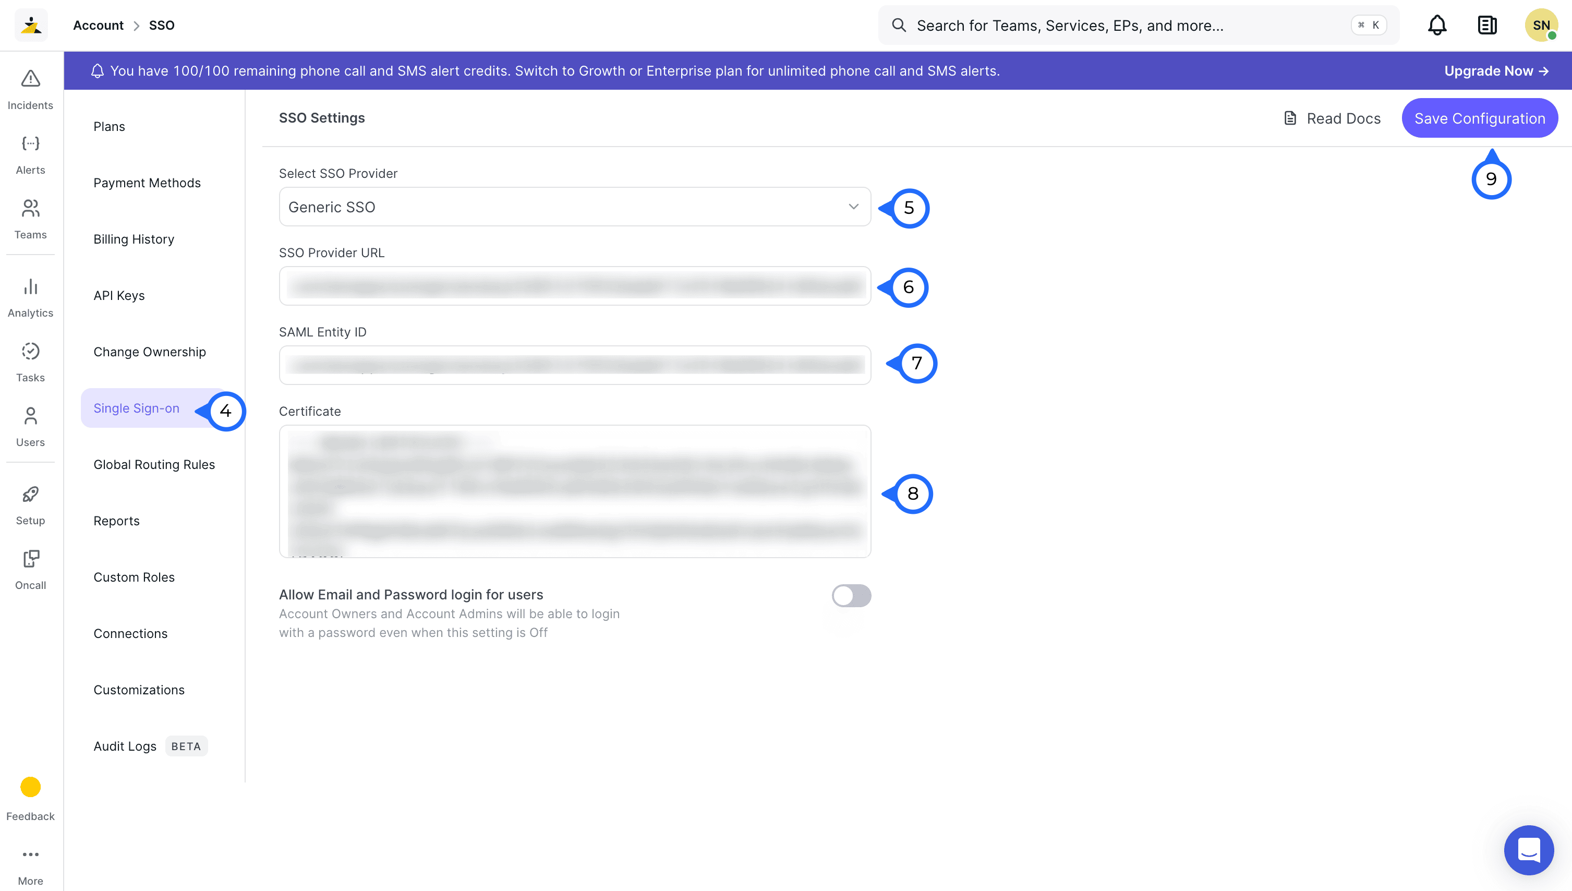Open the Incidents sidebar icon
This screenshot has width=1572, height=891.
pyautogui.click(x=31, y=79)
